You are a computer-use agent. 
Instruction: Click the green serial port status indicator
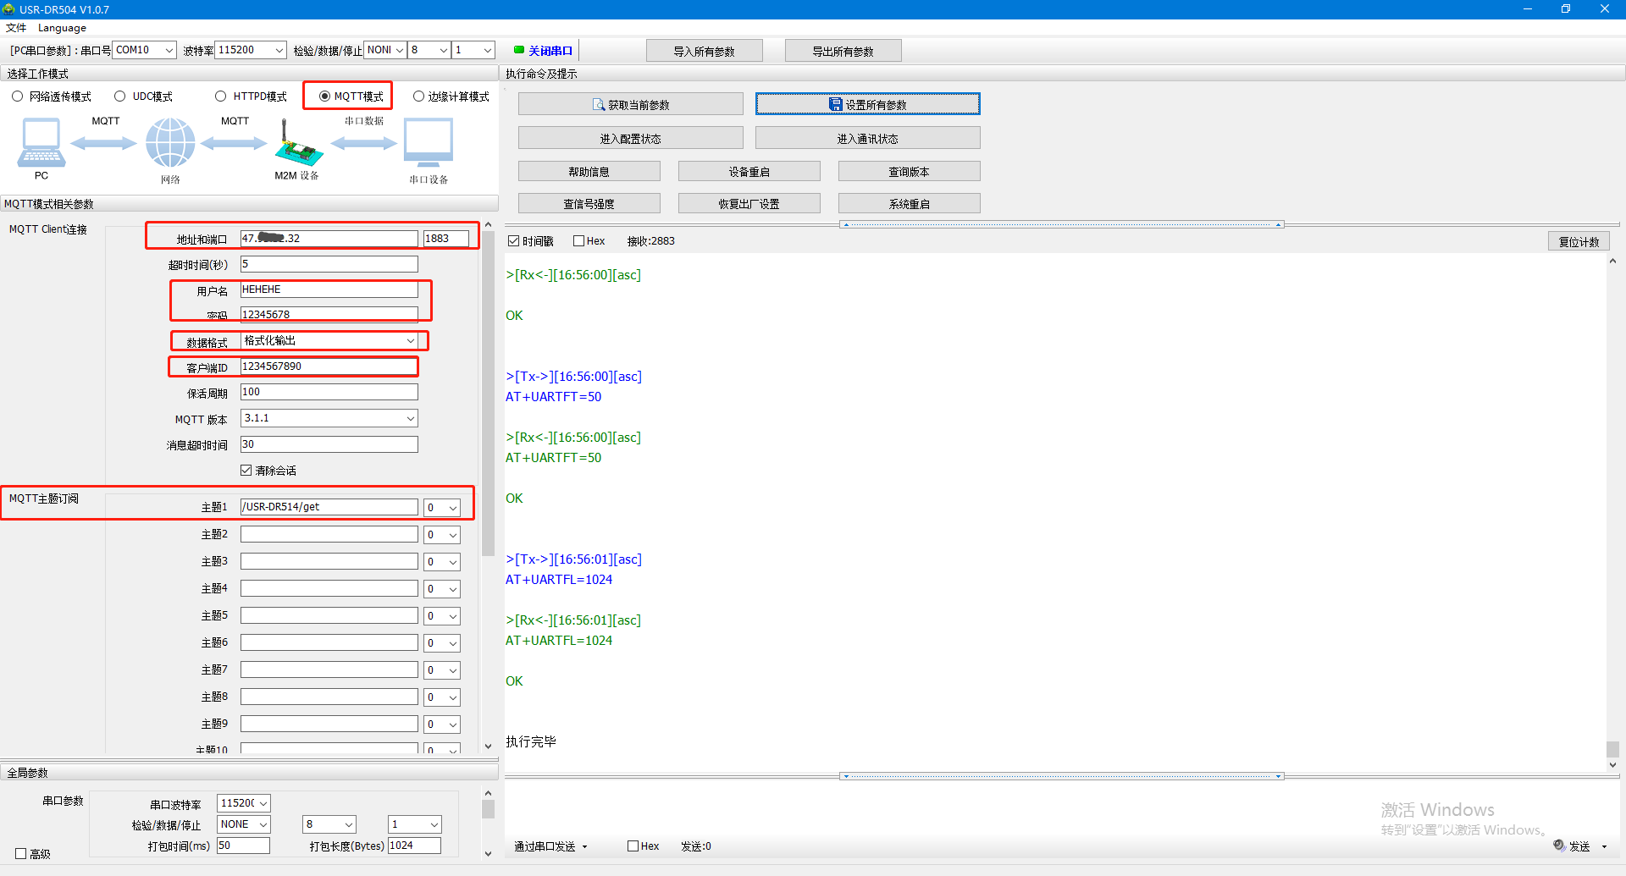pyautogui.click(x=519, y=50)
